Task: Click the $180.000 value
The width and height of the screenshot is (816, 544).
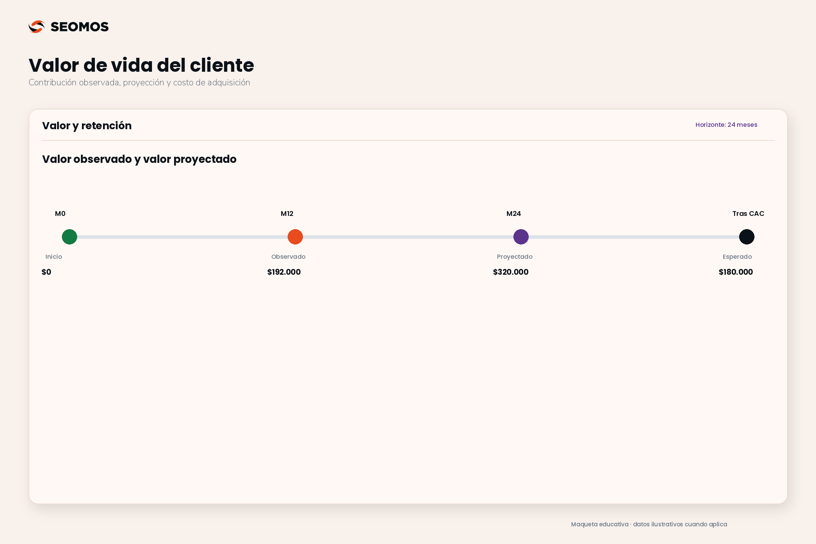Action: pos(736,272)
